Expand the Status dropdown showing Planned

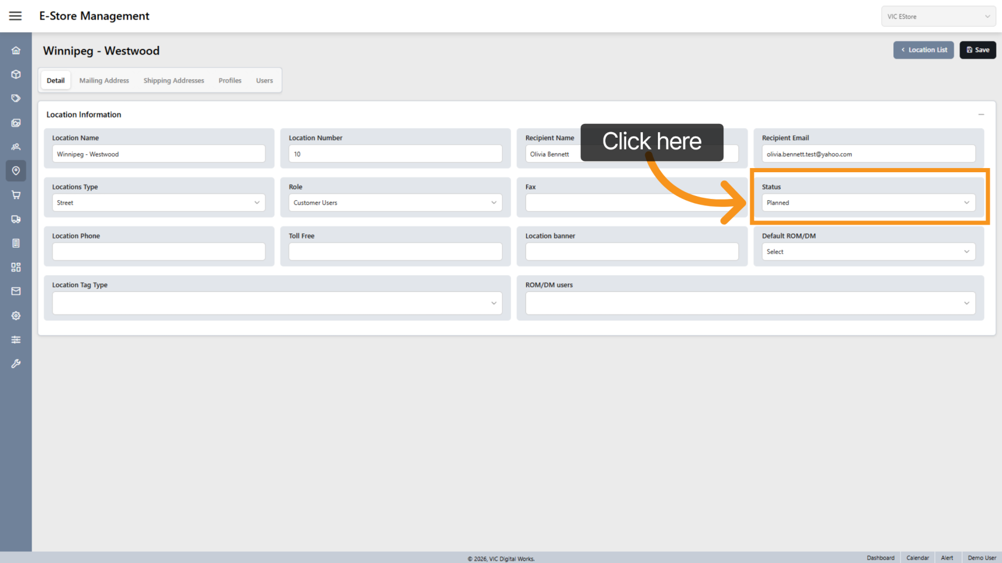click(868, 203)
